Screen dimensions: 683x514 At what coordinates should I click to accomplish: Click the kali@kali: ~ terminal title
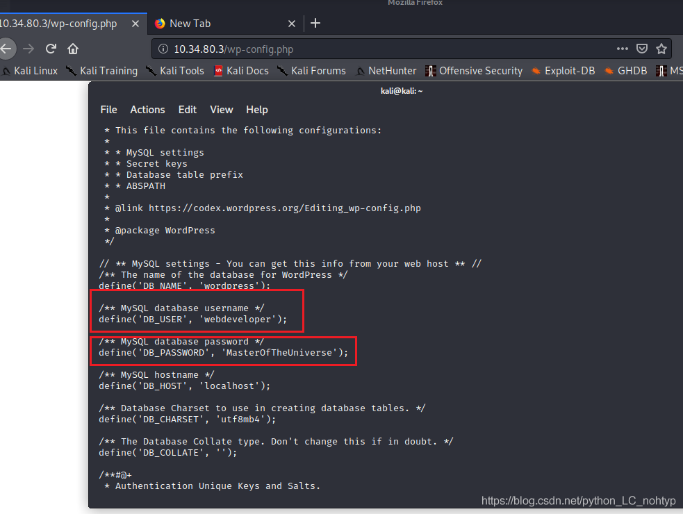click(401, 91)
